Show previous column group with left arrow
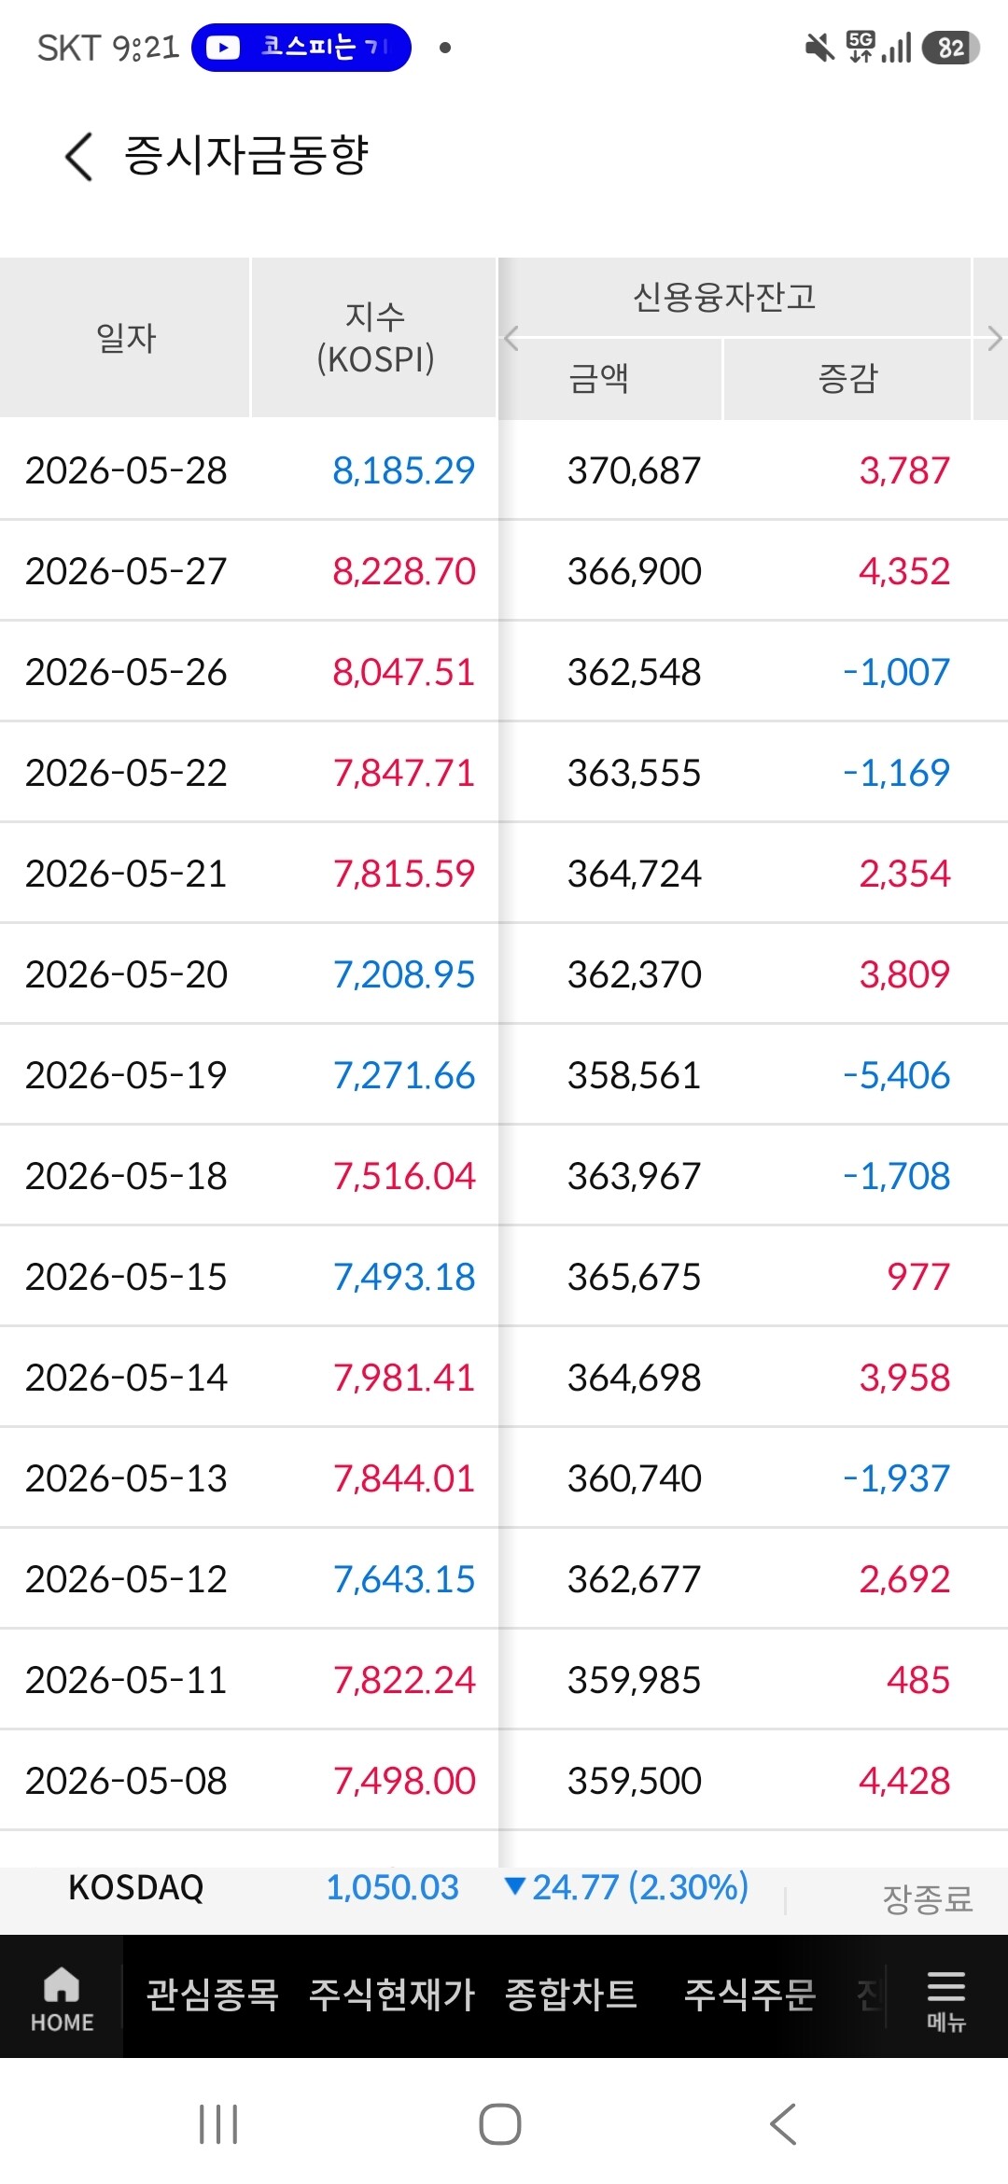This screenshot has height=2184, width=1008. pos(511,339)
